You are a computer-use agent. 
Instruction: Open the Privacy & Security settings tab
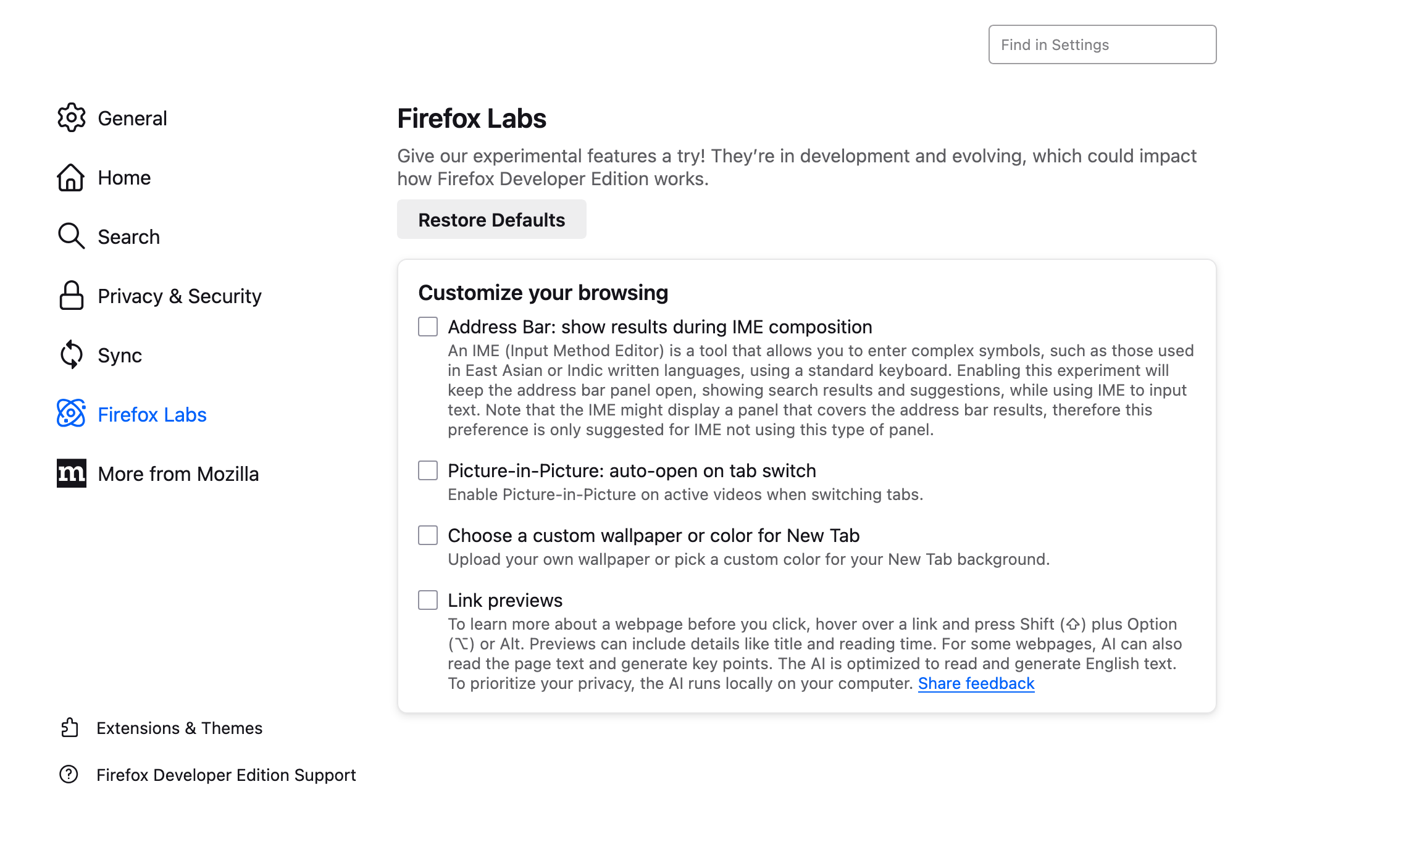[x=179, y=296]
